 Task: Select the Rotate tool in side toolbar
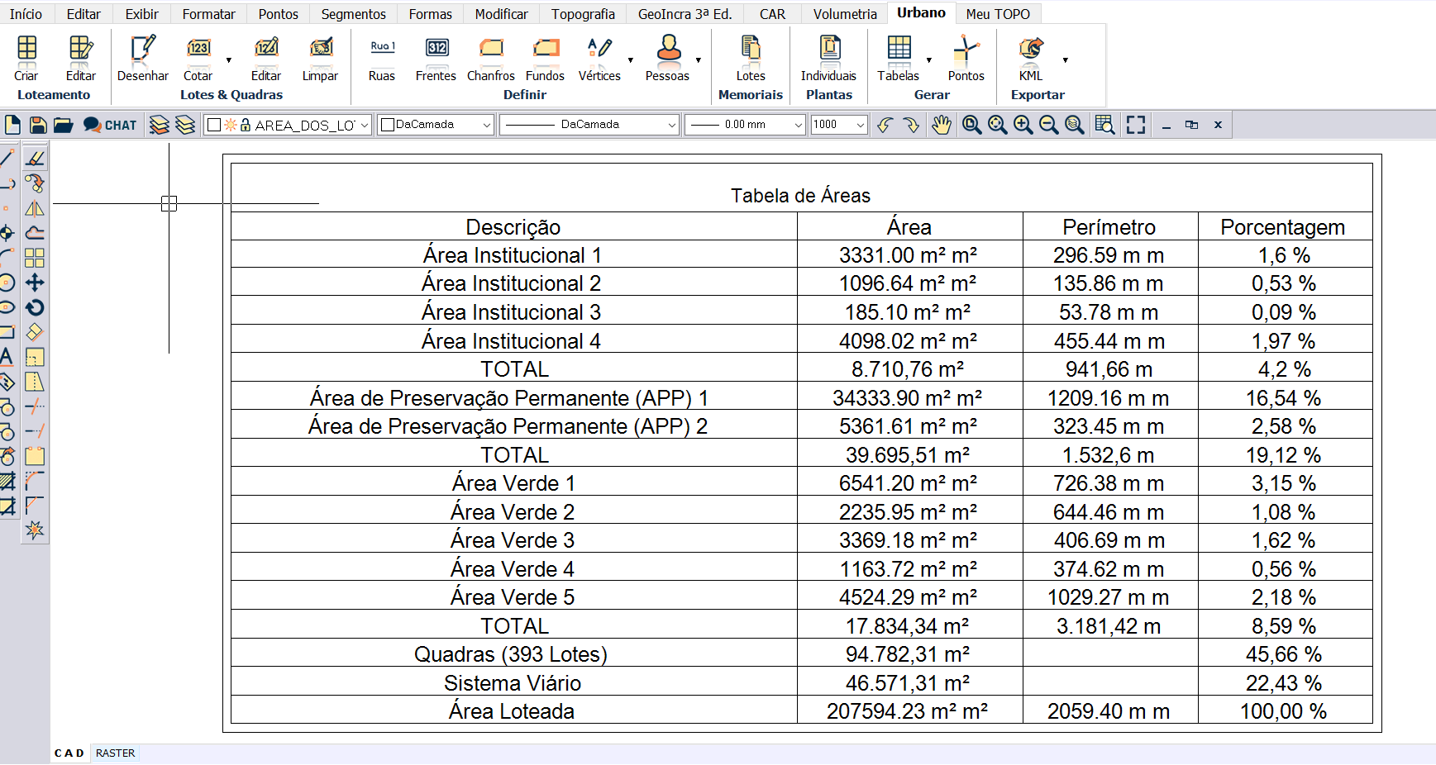point(35,307)
